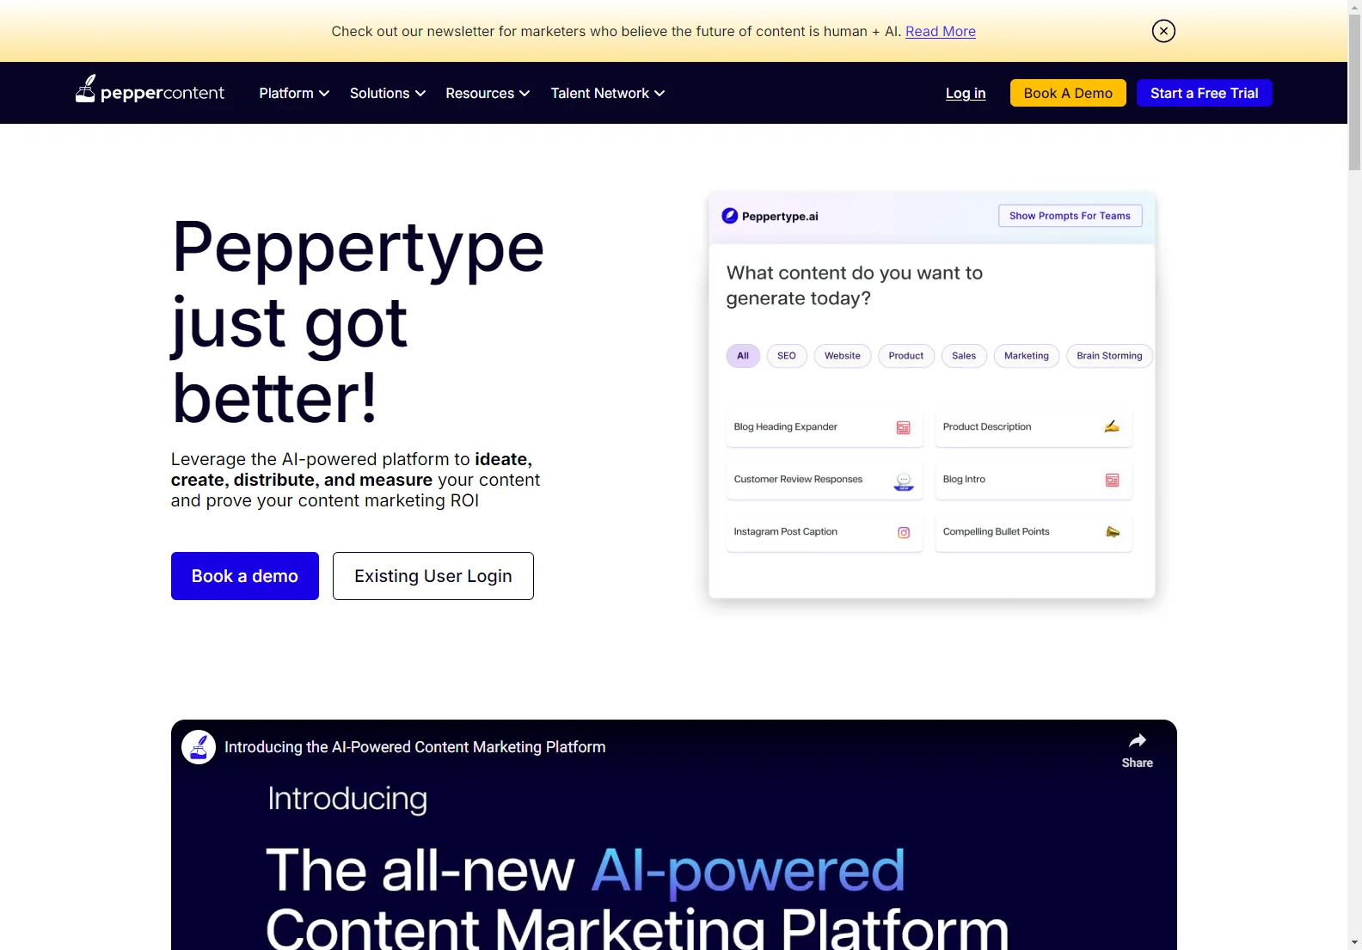
Task: Select the Website category tab
Action: click(x=843, y=356)
